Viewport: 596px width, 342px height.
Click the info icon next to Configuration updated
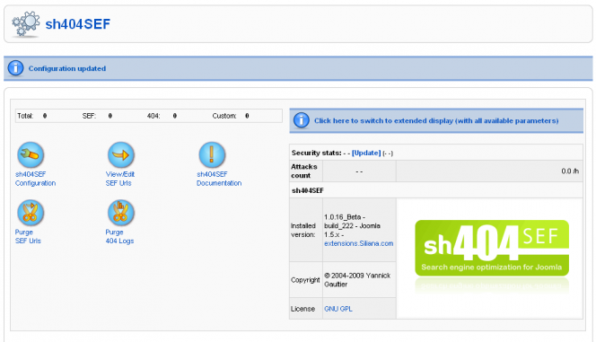[15, 68]
